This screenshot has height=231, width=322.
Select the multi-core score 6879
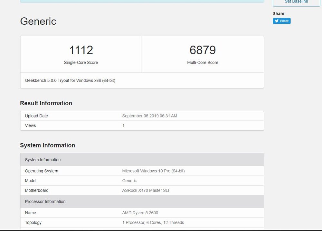pos(203,50)
